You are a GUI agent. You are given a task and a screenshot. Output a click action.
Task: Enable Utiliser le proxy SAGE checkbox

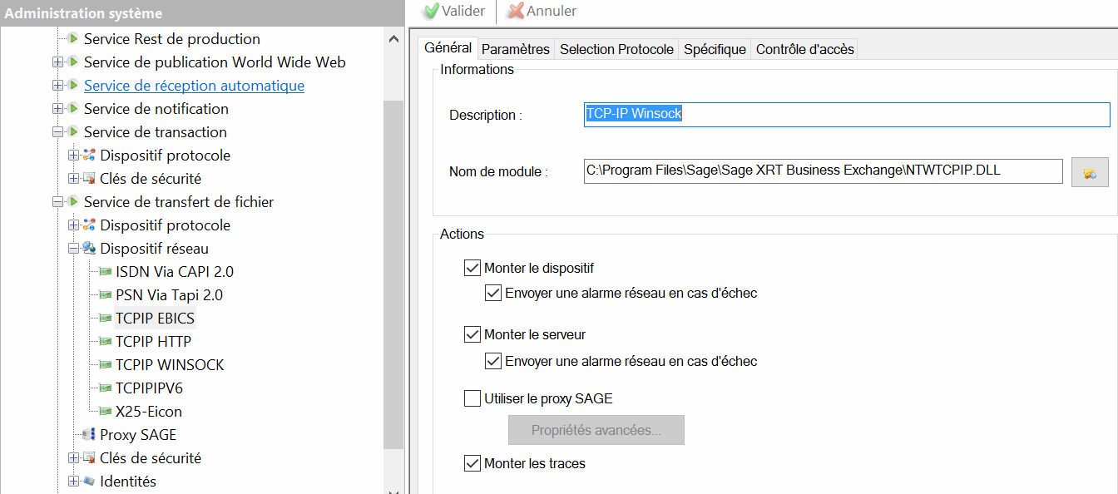(472, 399)
